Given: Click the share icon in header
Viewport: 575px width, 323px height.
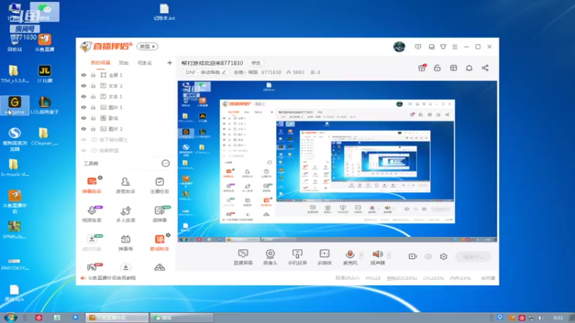Looking at the screenshot, I should pos(484,67).
